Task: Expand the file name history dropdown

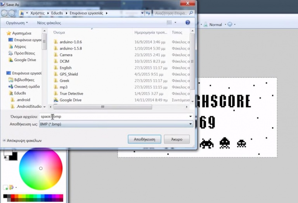Action: 190,117
